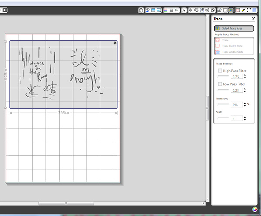Open the Line Style window

[x=171, y=10]
